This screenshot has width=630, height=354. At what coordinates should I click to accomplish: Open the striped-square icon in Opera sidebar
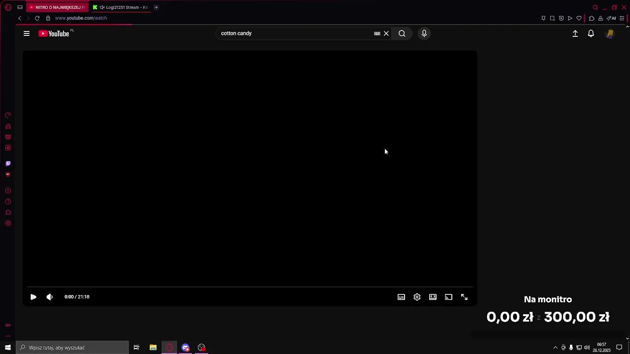pos(8,137)
